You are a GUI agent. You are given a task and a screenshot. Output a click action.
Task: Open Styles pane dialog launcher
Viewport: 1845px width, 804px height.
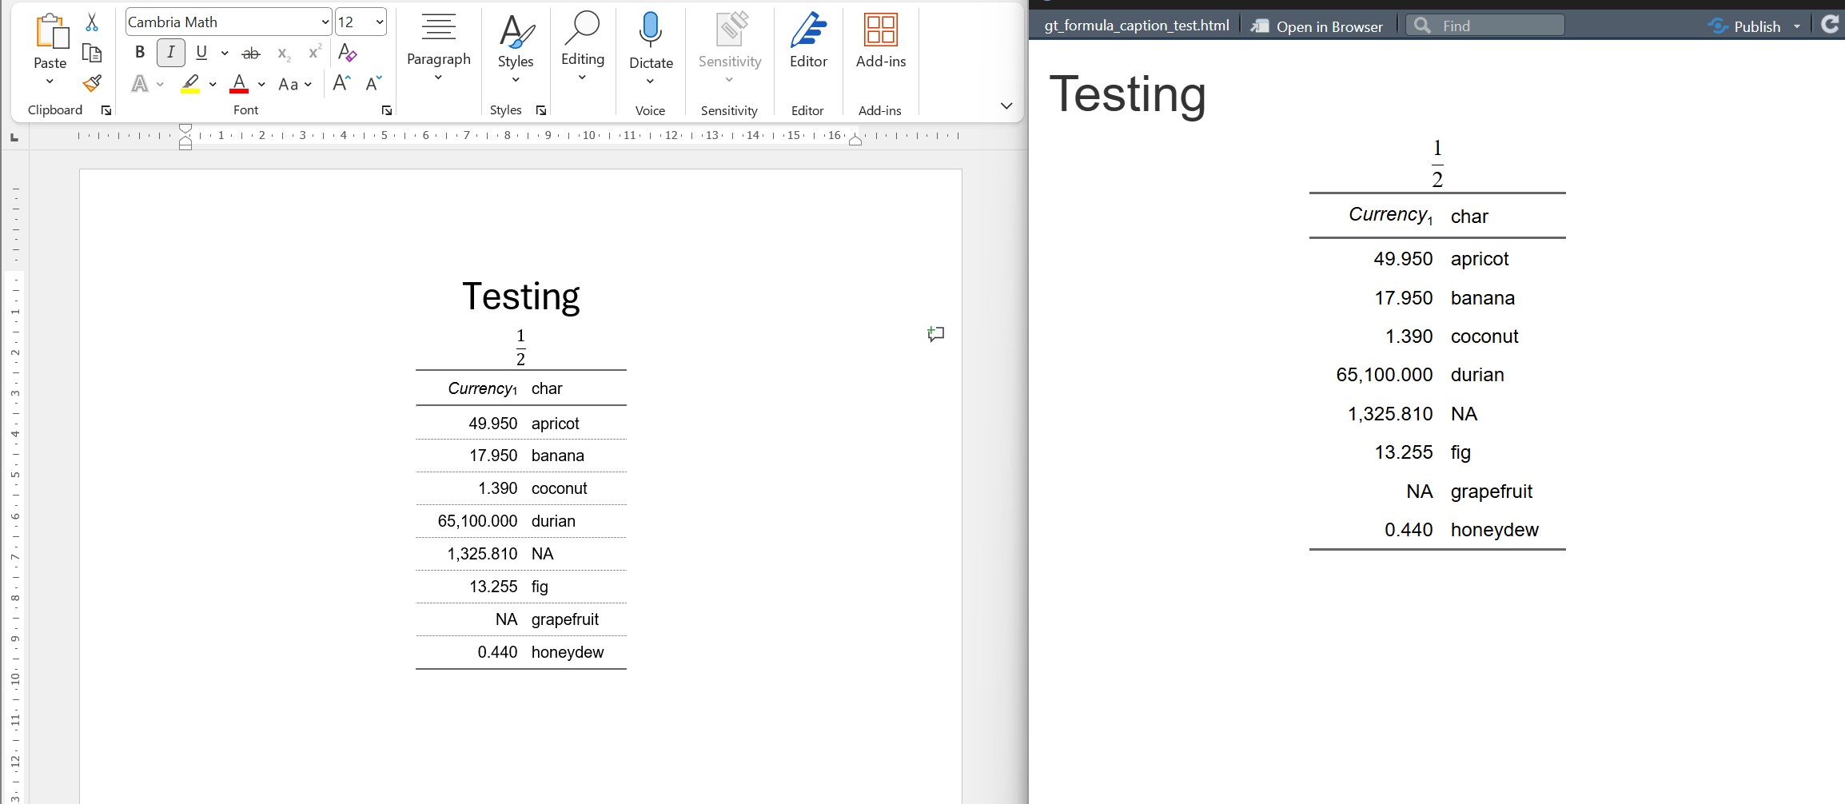tap(541, 110)
